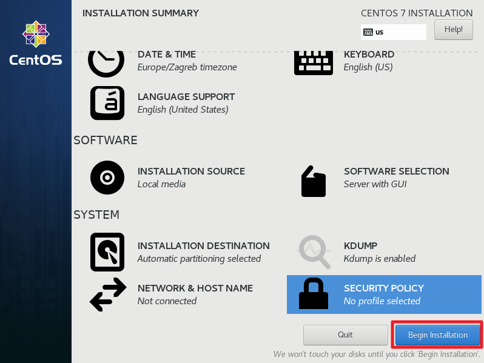Viewport: 484px width, 363px height.
Task: Click the 'Kdump is enabled' text
Action: (x=380, y=259)
